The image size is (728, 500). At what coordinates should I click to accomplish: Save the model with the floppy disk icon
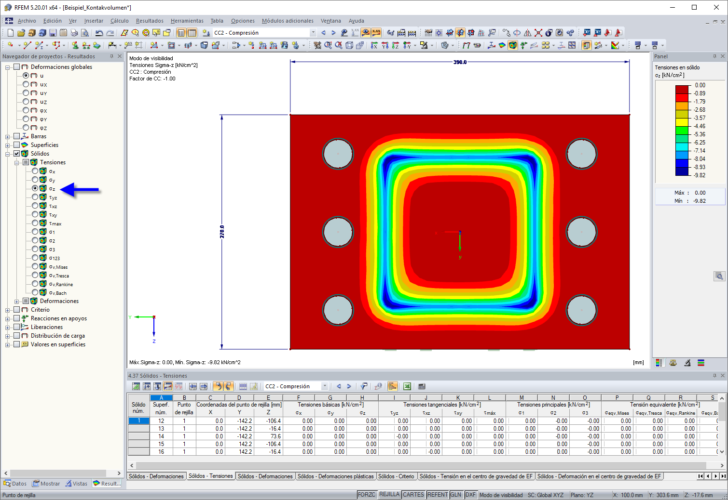(53, 33)
